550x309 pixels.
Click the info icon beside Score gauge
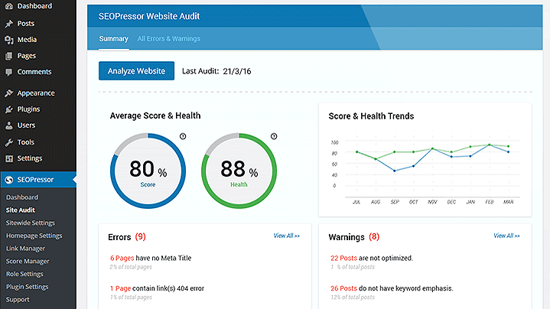[182, 136]
